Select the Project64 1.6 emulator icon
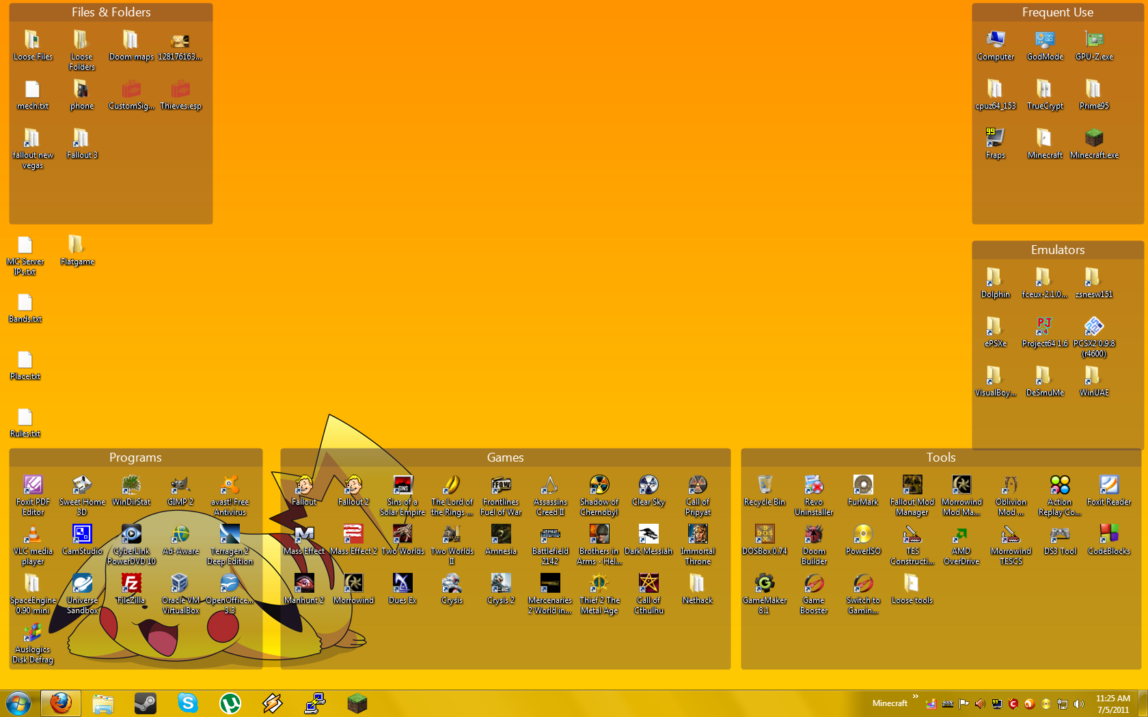The width and height of the screenshot is (1148, 717). coord(1044,328)
